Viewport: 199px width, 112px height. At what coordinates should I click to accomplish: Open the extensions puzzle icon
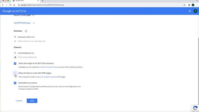[x=189, y=5]
